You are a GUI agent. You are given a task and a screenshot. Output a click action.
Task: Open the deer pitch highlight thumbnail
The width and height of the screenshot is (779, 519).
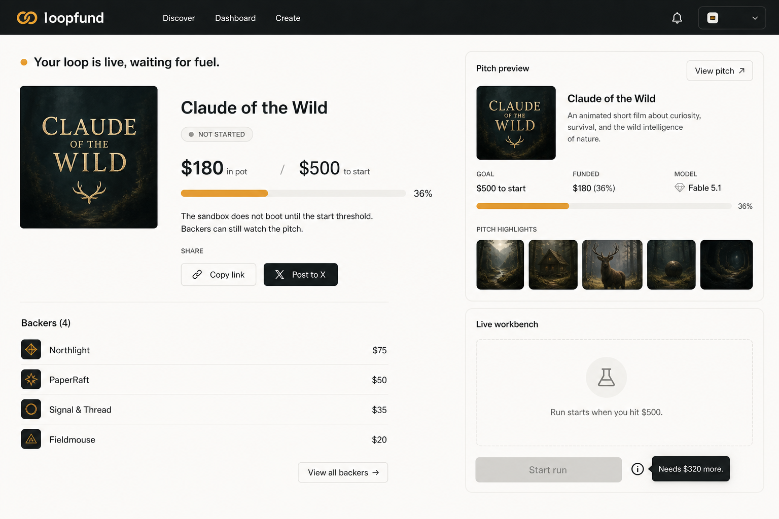pyautogui.click(x=612, y=265)
